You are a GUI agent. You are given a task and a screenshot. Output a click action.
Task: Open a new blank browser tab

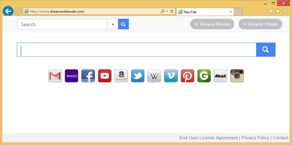[238, 12]
